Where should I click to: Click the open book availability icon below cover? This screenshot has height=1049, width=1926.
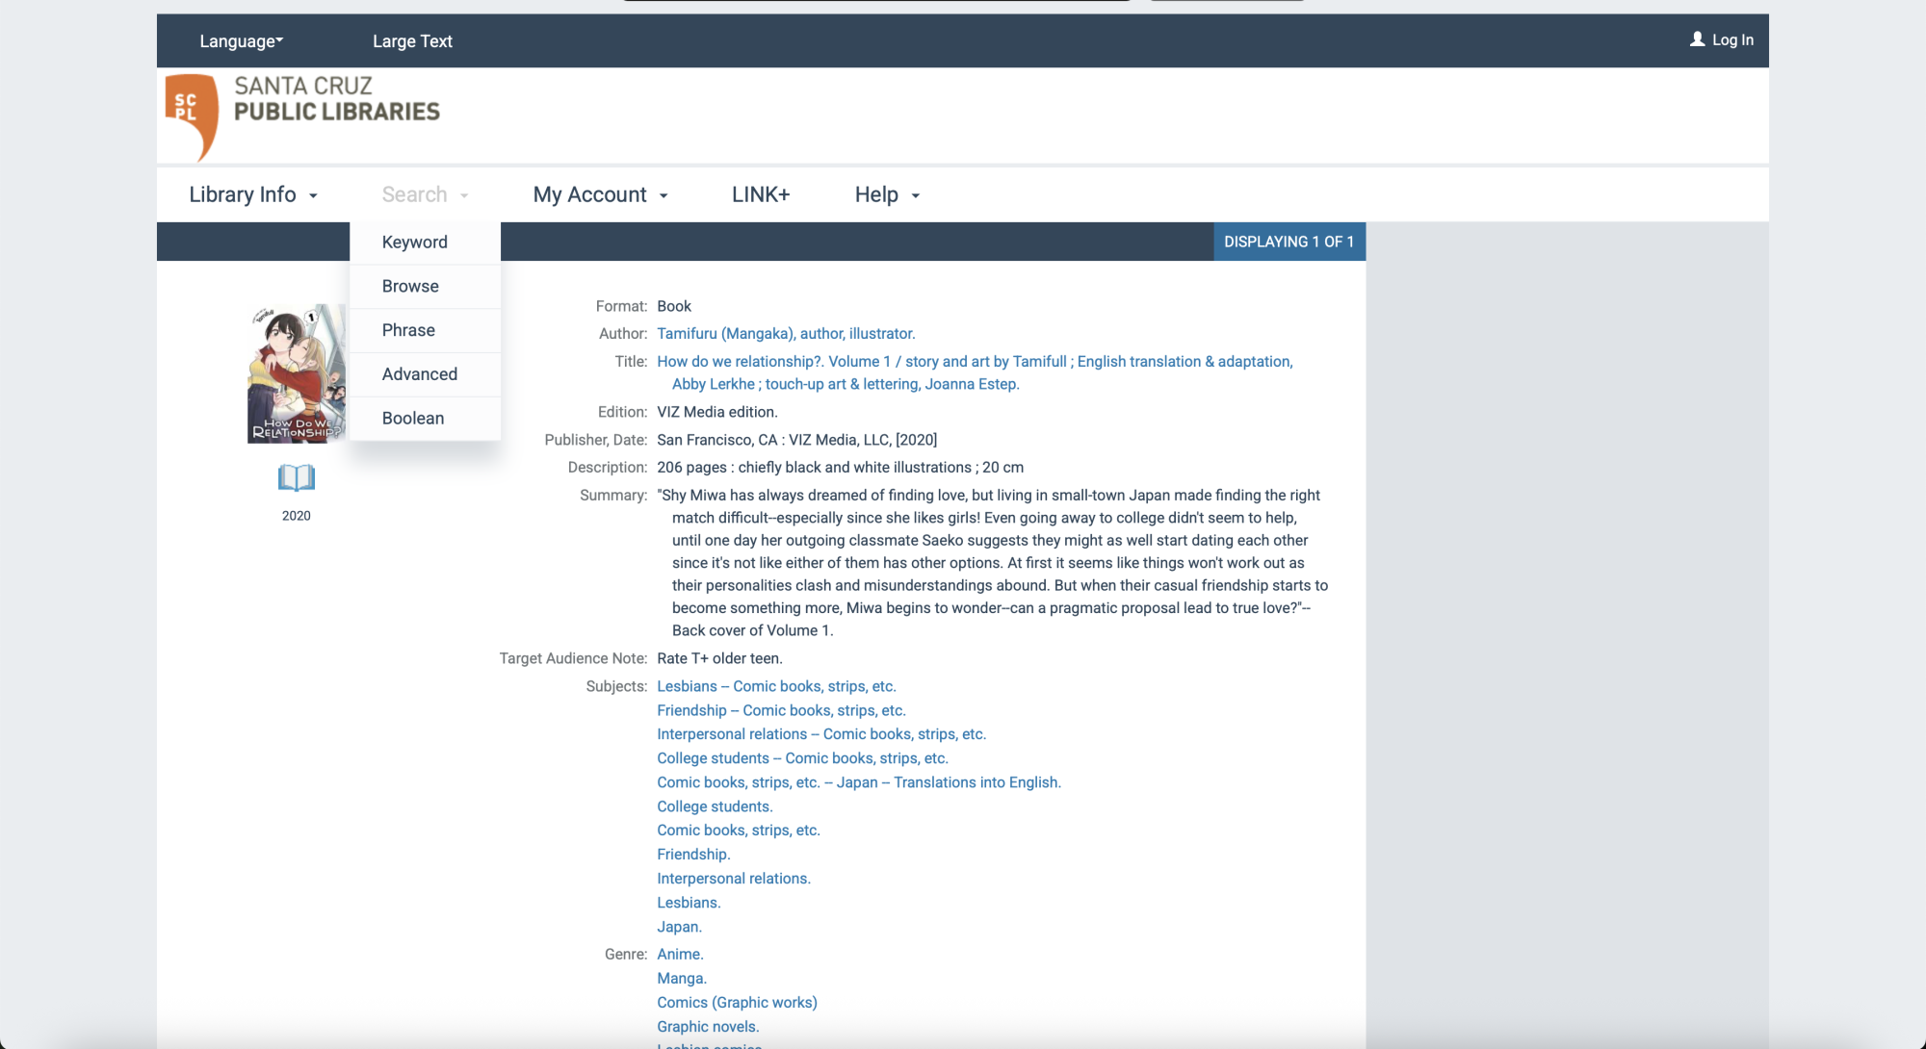click(296, 476)
